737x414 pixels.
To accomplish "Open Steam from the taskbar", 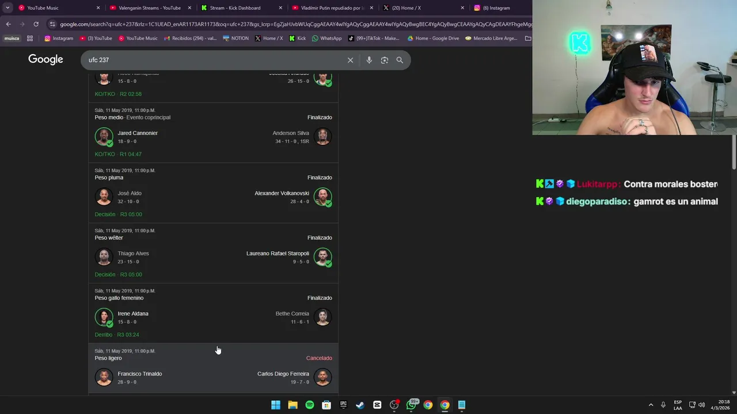I will point(360,405).
